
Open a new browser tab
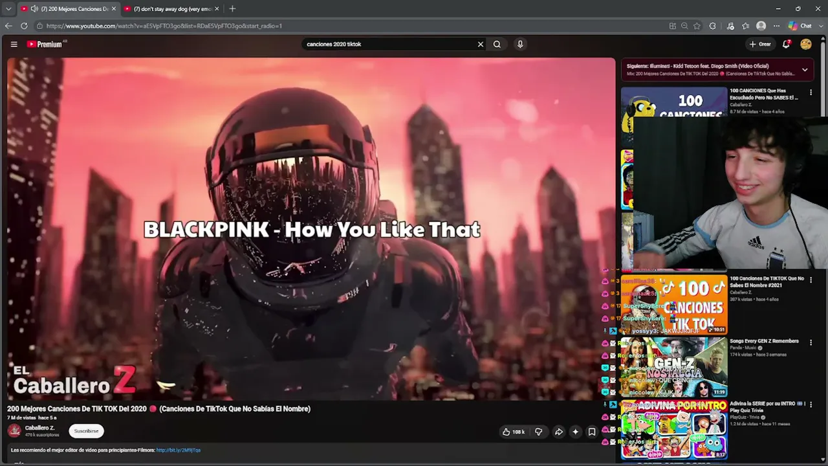pyautogui.click(x=232, y=9)
